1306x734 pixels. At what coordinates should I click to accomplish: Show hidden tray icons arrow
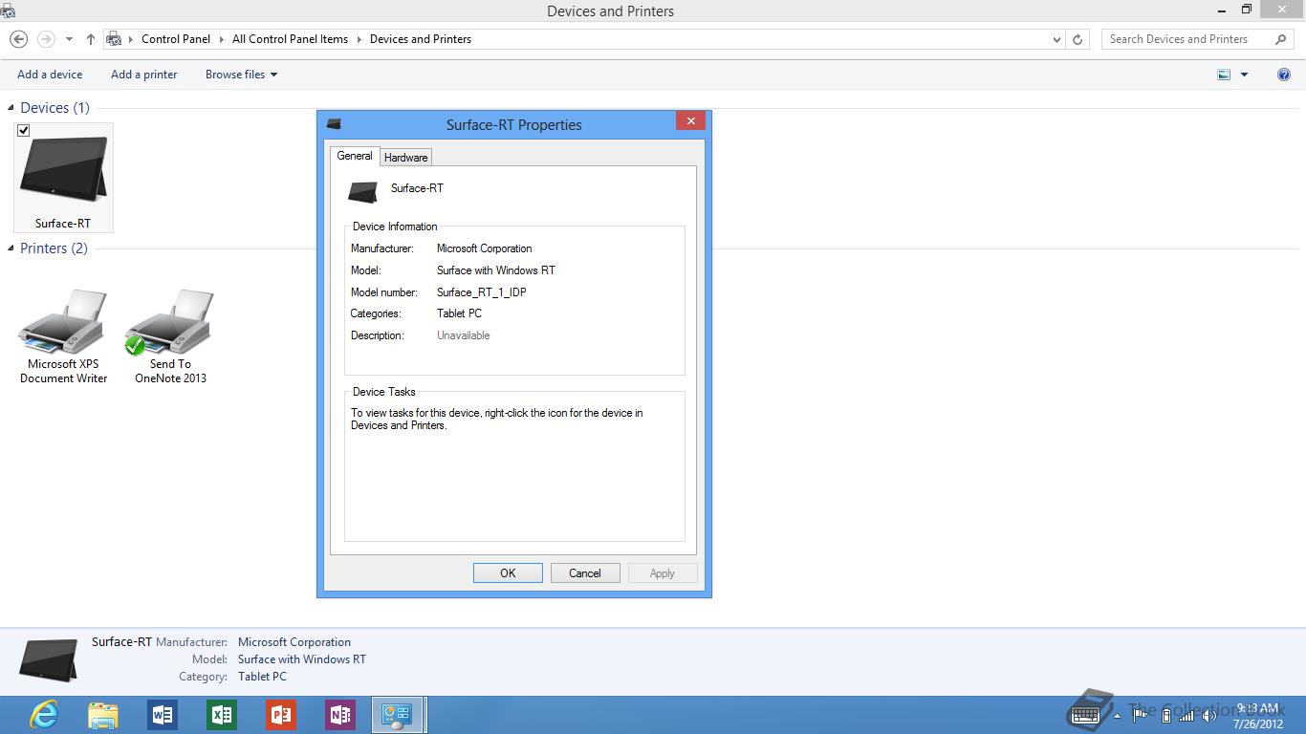click(1117, 715)
